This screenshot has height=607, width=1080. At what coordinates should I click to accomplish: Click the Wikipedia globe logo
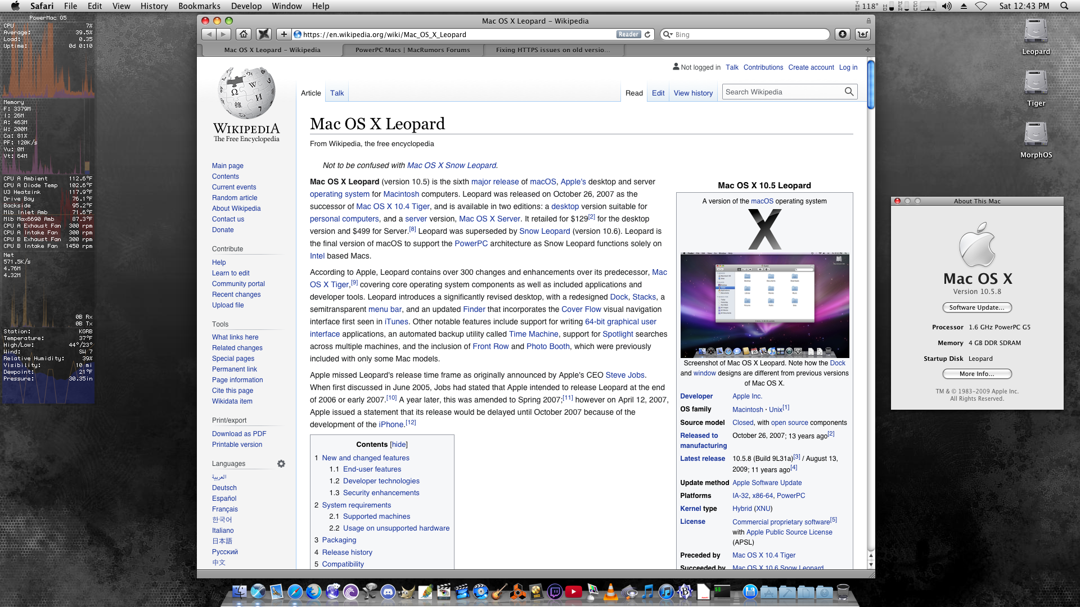pos(246,93)
